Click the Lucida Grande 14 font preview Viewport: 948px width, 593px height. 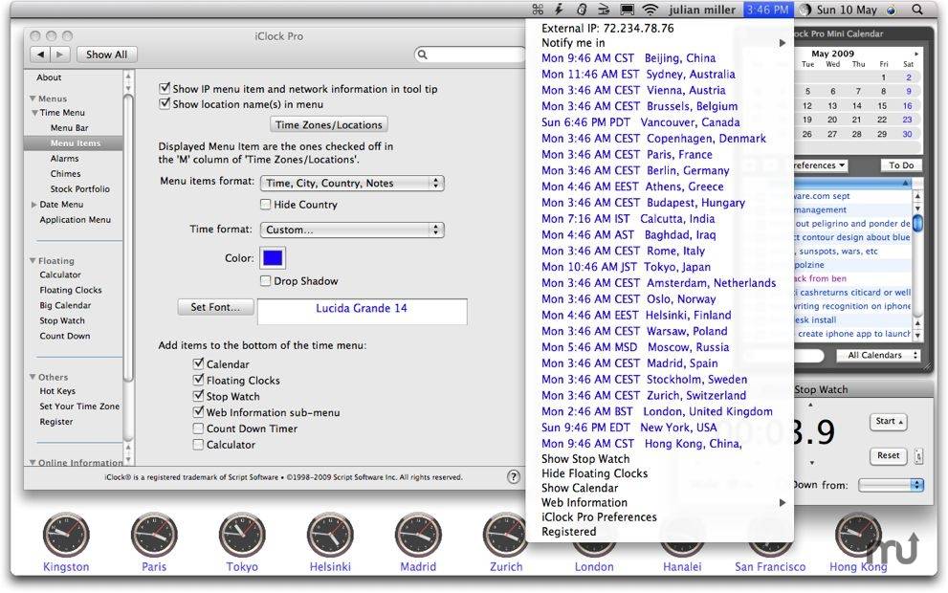coord(362,311)
